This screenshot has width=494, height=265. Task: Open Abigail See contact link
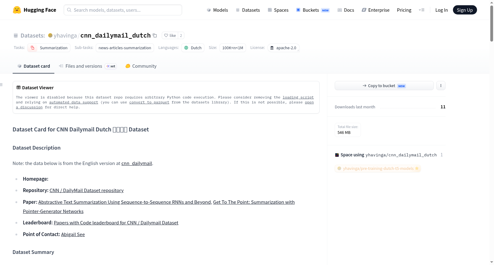click(73, 235)
